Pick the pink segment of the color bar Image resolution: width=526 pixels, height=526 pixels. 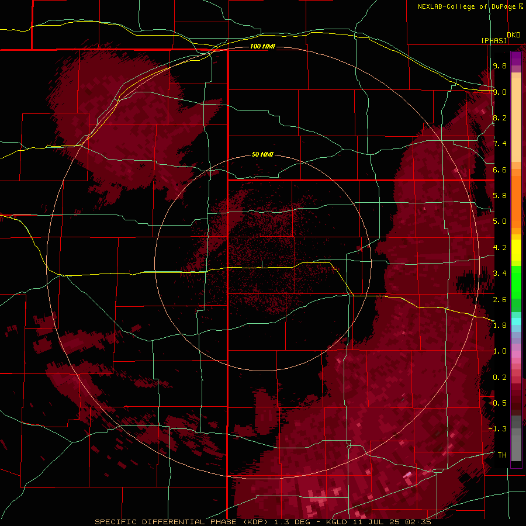(516, 354)
